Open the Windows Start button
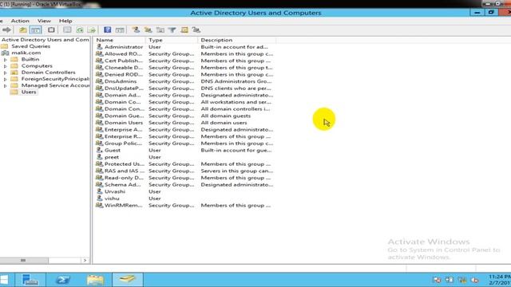The height and width of the screenshot is (287, 511). click(x=4, y=280)
